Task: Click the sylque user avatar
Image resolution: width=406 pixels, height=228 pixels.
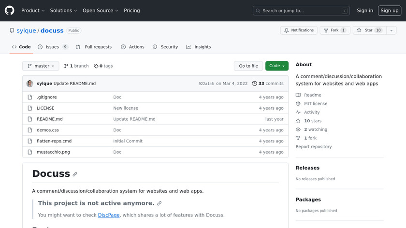Action: click(30, 84)
